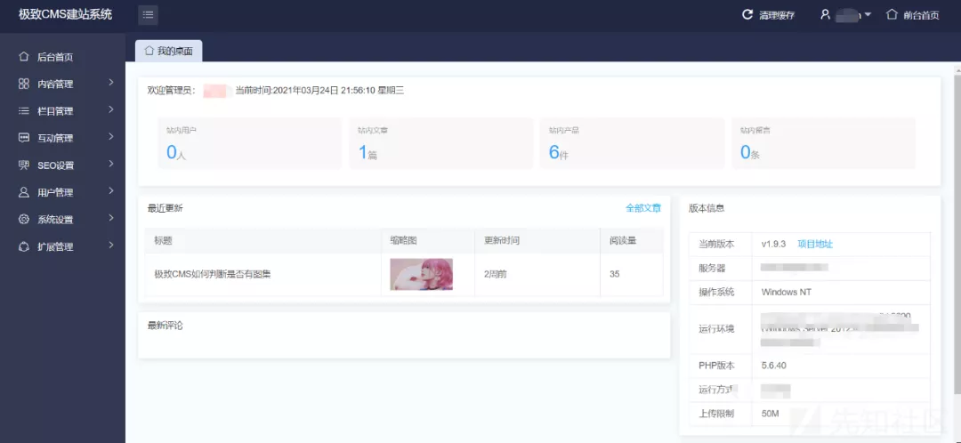The width and height of the screenshot is (961, 443).
Task: Open the 扩展管理 menu label
Action: tap(55, 247)
